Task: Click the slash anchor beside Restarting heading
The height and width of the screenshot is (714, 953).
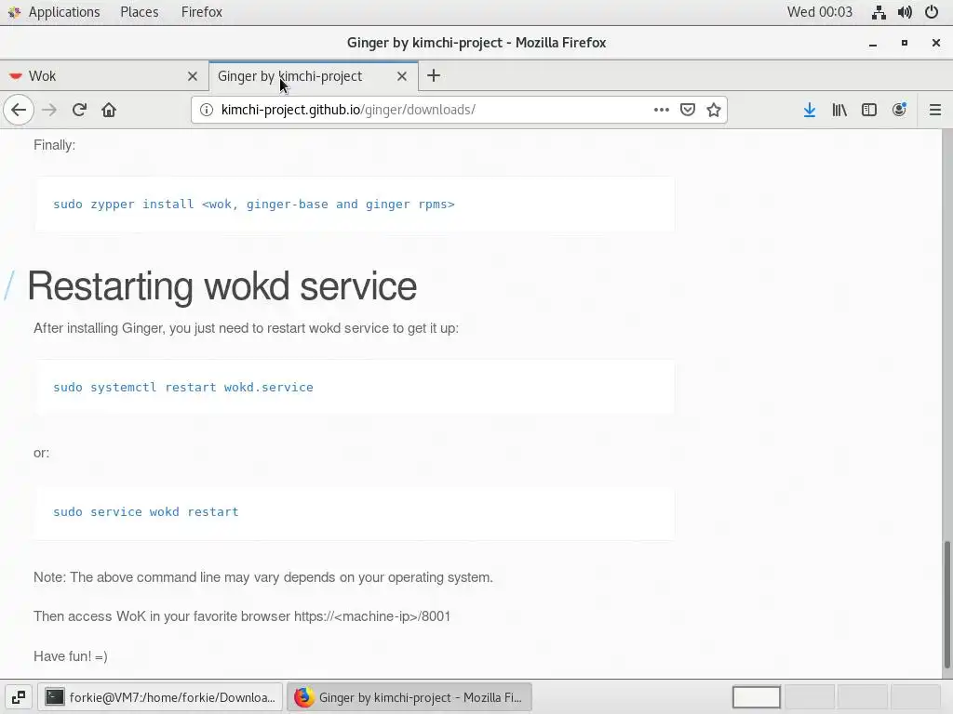Action: tap(9, 286)
